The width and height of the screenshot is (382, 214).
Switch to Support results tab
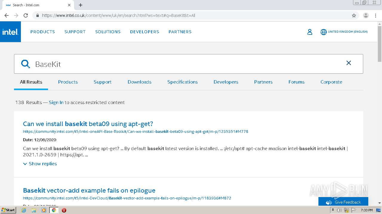click(102, 82)
